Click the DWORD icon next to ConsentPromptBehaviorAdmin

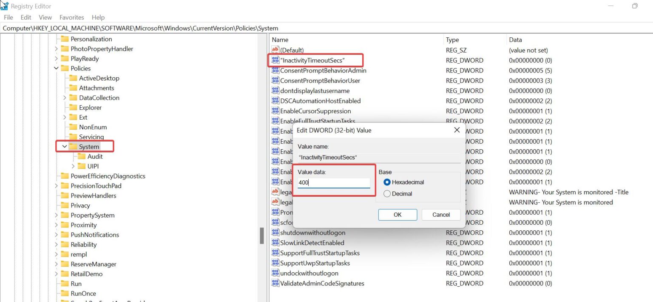tap(275, 70)
